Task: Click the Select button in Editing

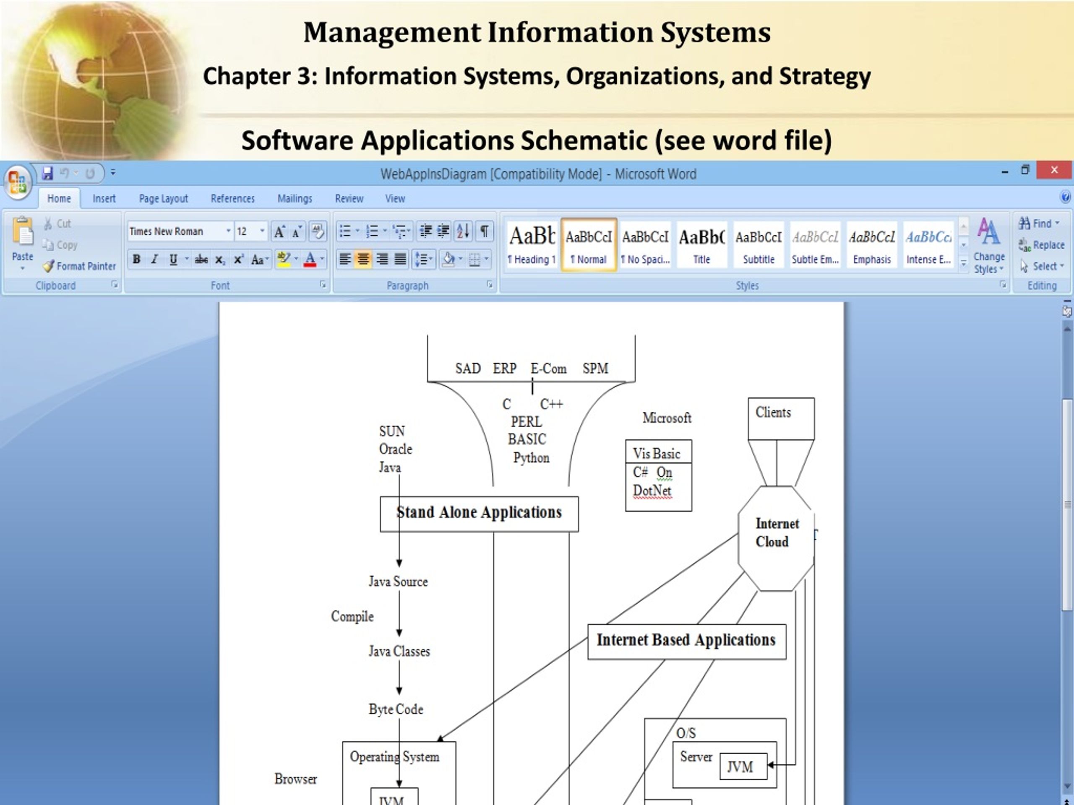Action: point(1042,266)
